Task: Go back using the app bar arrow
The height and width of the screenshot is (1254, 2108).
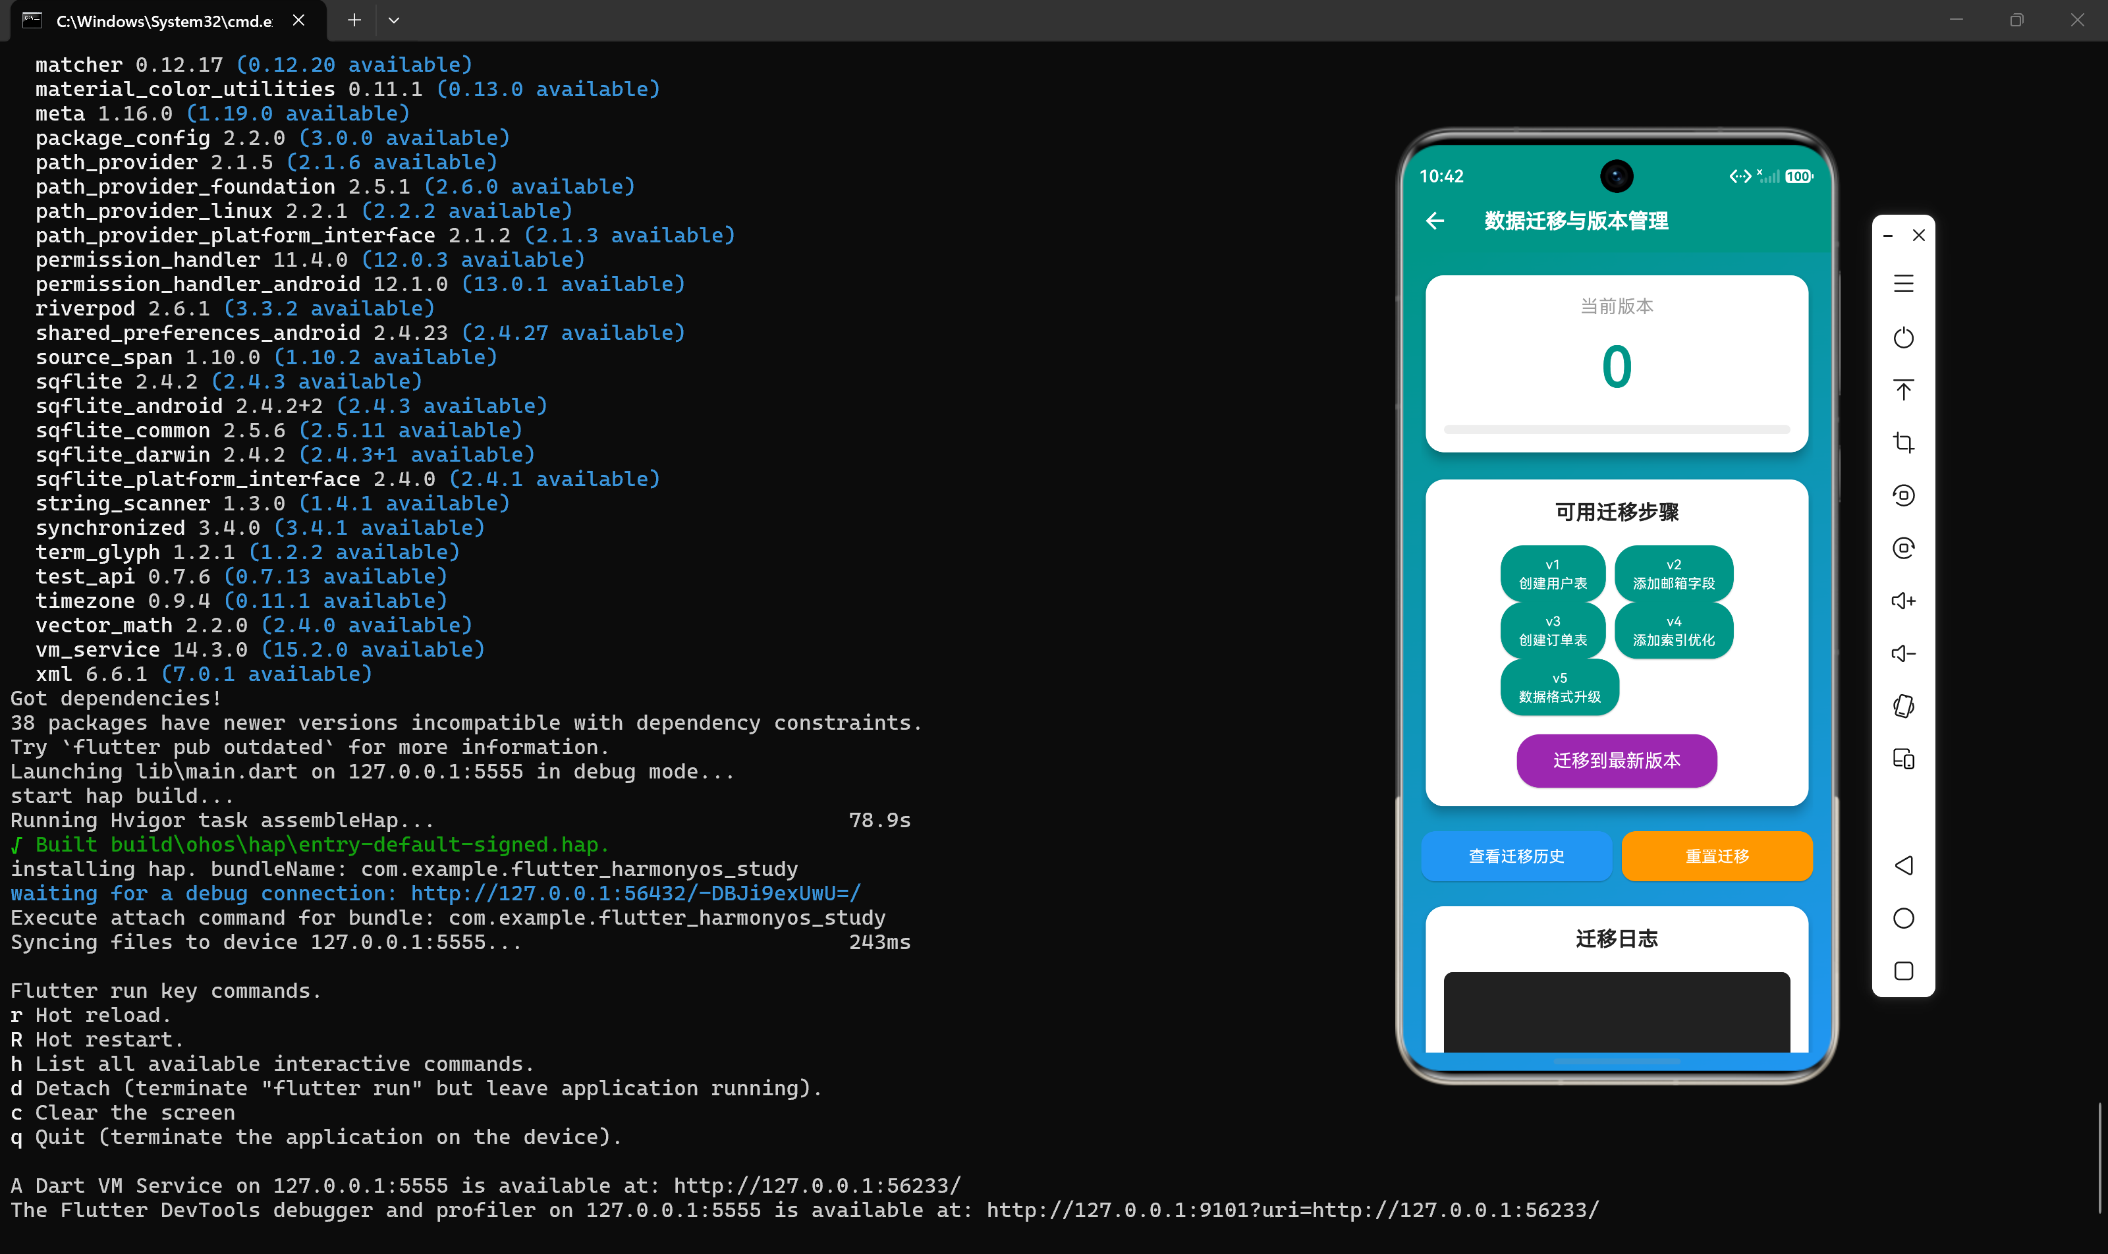Action: coord(1435,221)
